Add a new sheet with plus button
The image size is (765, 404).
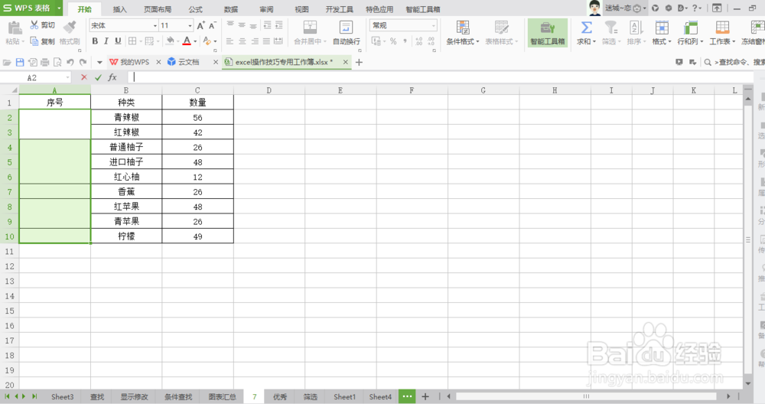[425, 396]
